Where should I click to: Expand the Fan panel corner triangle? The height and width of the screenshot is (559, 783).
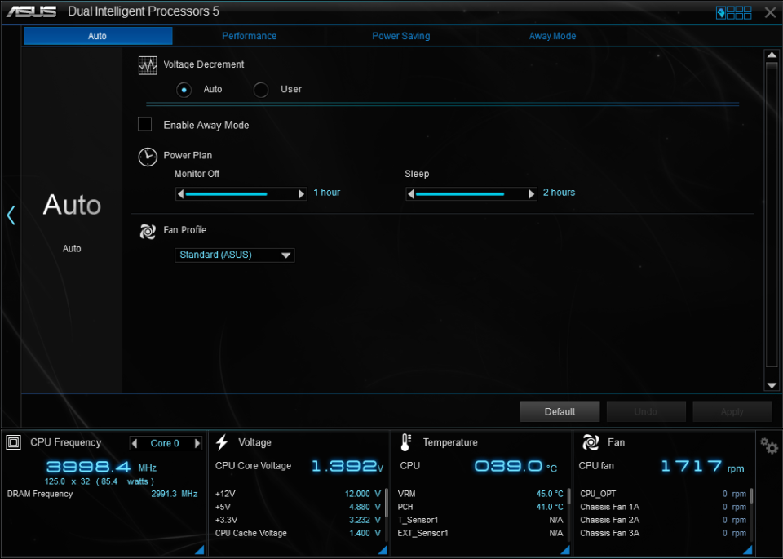click(x=748, y=549)
